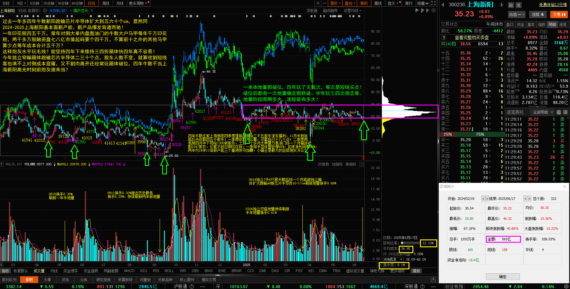Select the 明细 tab in quote panel
Viewport: 570px width, 289px height.
tap(552, 24)
